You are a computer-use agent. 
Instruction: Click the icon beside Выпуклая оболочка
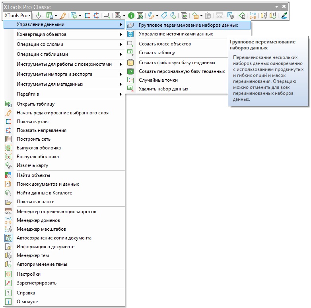click(8, 148)
